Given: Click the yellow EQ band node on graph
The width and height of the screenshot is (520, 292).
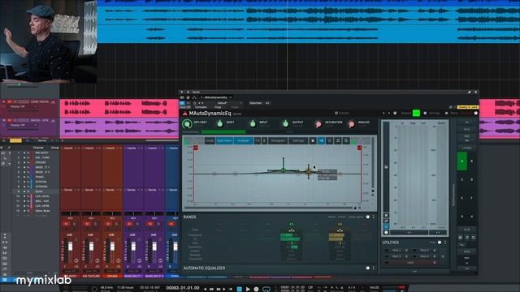Looking at the screenshot, I should coord(309,171).
